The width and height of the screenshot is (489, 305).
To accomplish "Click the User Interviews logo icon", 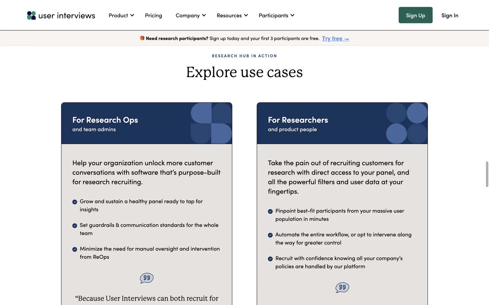I will pos(31,16).
